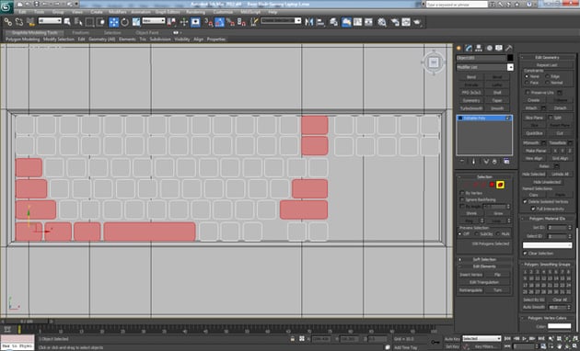Select the Edge constraint radio button

click(548, 76)
